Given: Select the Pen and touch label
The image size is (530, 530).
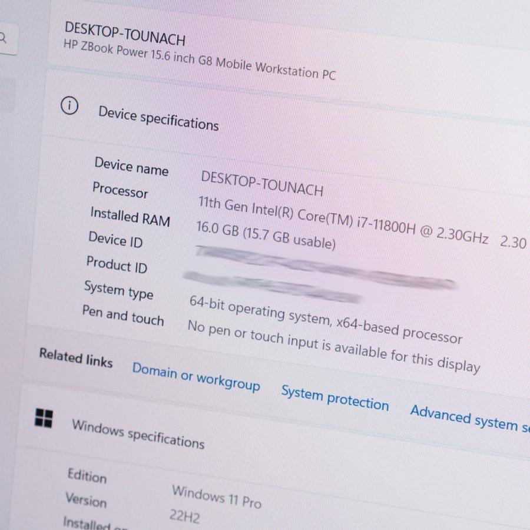Looking at the screenshot, I should click(x=123, y=316).
